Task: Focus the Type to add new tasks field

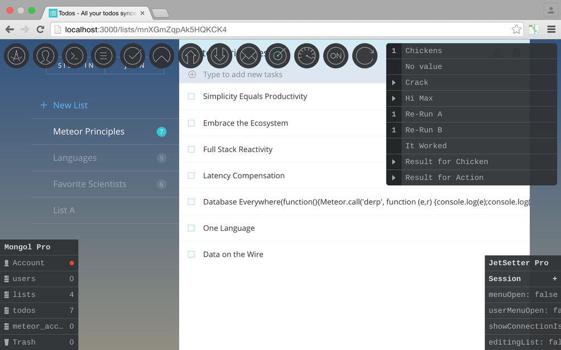Action: pyautogui.click(x=243, y=74)
